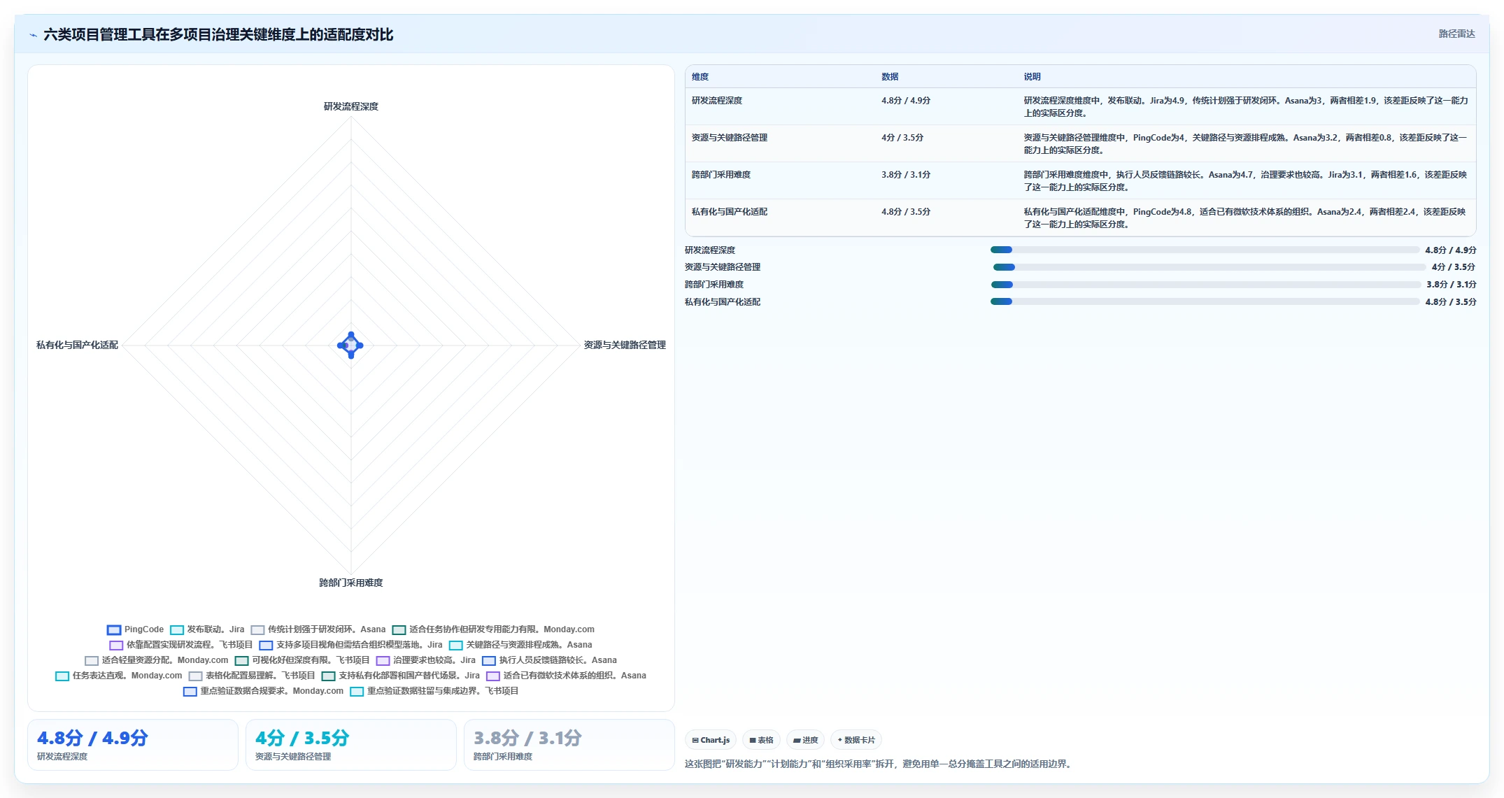Select table cell 资源与关键路径管理
Image resolution: width=1504 pixels, height=798 pixels.
[x=730, y=138]
